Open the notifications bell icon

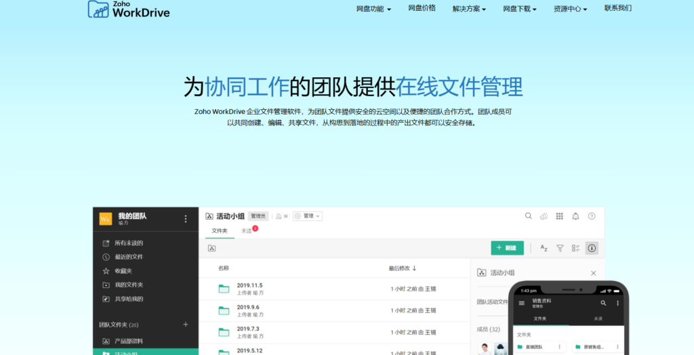pos(575,216)
